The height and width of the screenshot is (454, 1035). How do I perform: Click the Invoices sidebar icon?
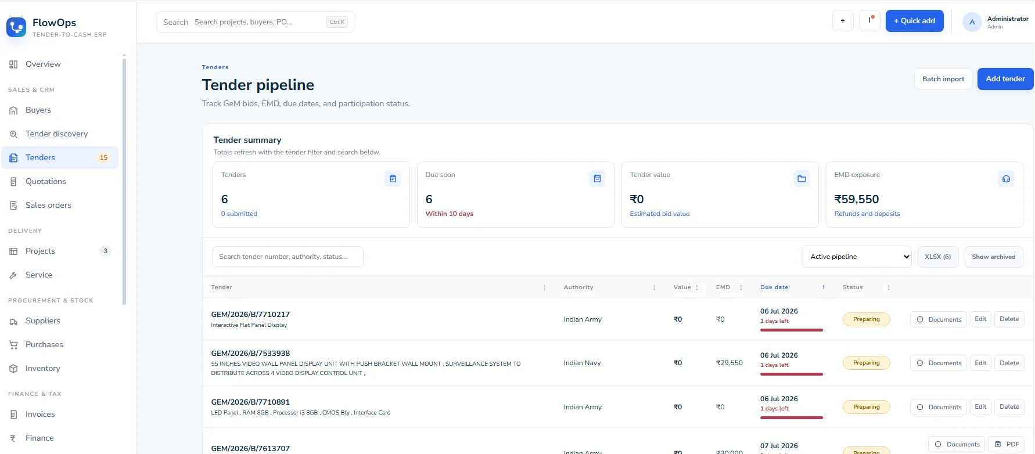point(13,415)
